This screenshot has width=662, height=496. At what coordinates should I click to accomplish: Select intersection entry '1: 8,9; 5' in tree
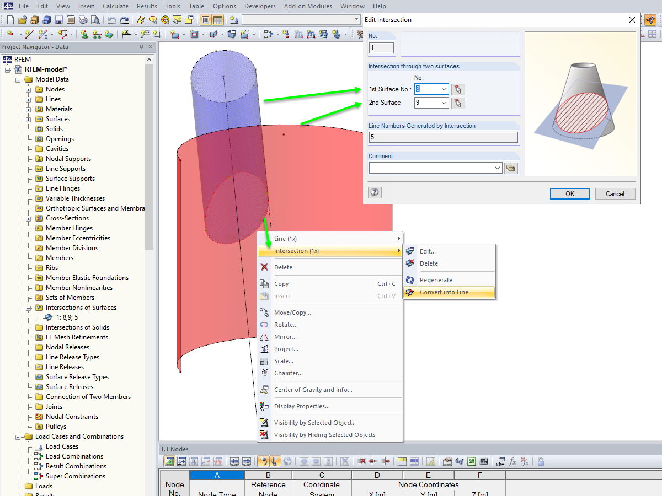(x=67, y=317)
